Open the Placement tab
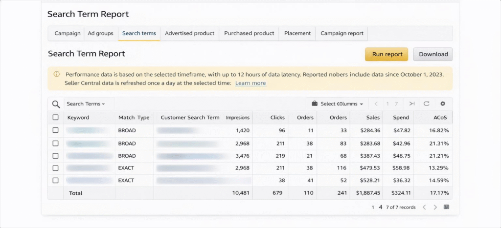 297,33
